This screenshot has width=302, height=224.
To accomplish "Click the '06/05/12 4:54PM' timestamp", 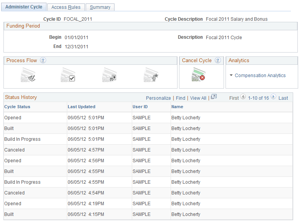I will (x=86, y=193).
